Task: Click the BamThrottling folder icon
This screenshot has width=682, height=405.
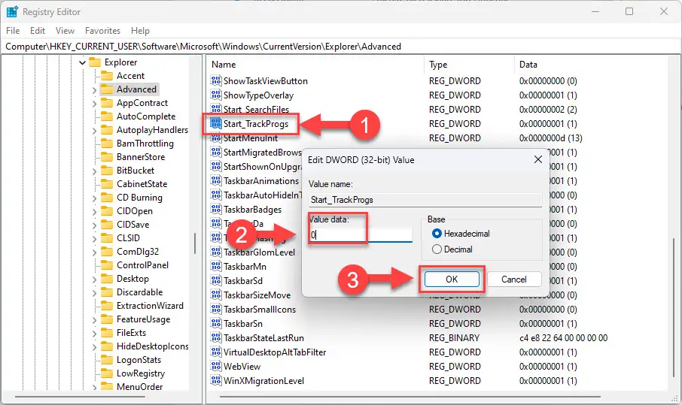Action: click(107, 144)
